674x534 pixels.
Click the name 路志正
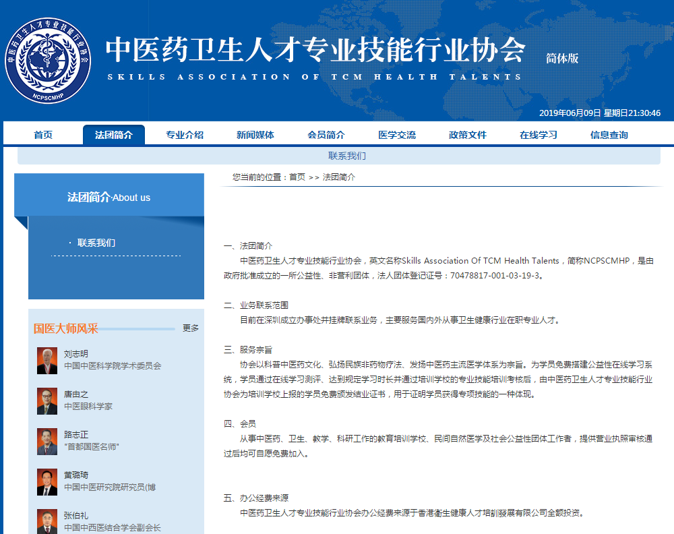coord(76,435)
